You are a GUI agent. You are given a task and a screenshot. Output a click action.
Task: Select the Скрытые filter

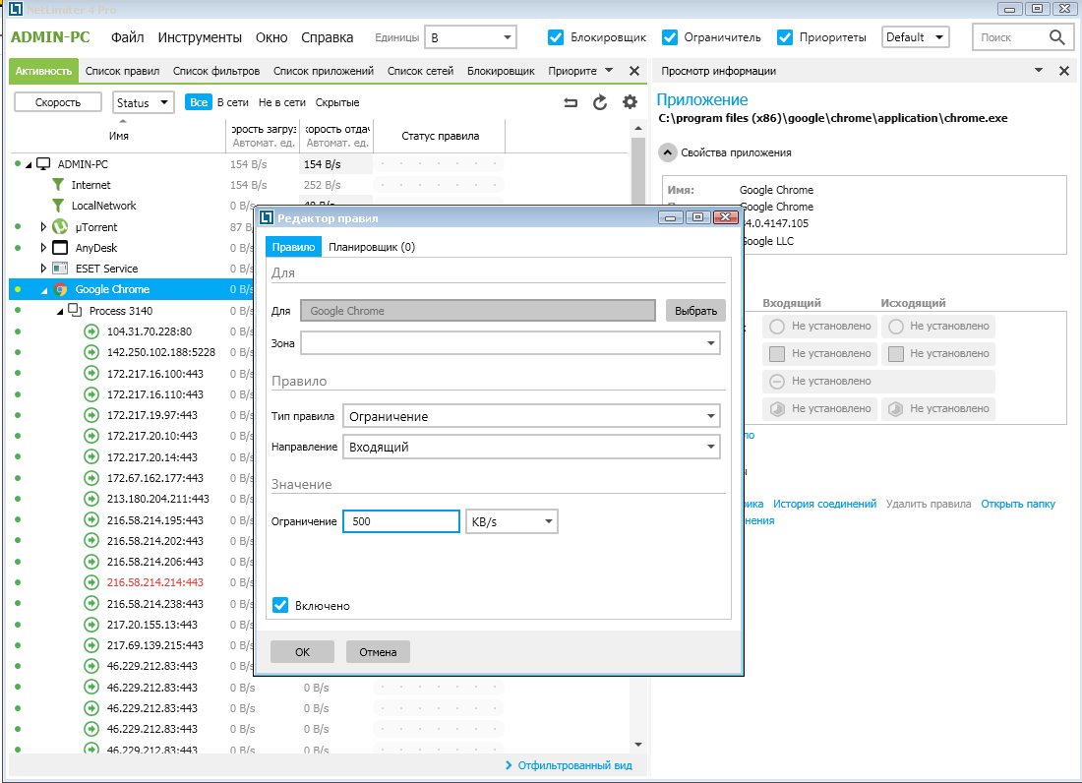pos(336,102)
